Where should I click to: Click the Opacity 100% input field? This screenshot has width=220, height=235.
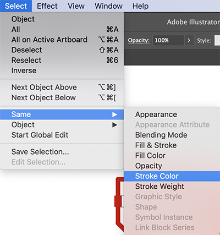[x=168, y=40]
